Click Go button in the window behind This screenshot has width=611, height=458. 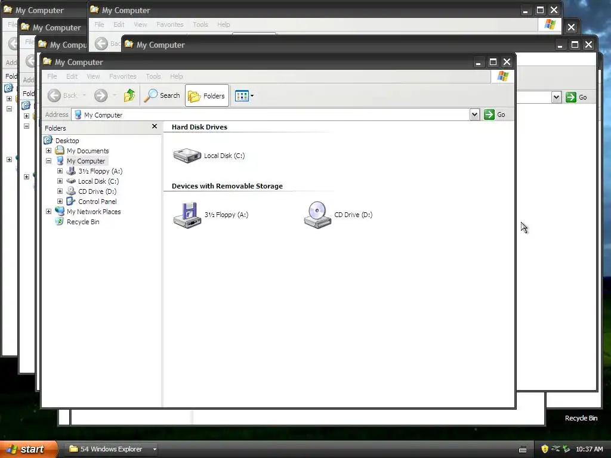pyautogui.click(x=576, y=97)
